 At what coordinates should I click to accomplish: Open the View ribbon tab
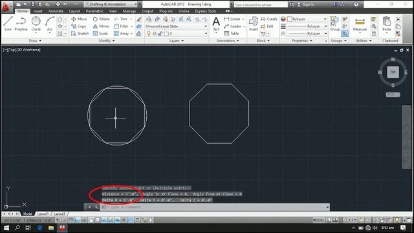[113, 11]
